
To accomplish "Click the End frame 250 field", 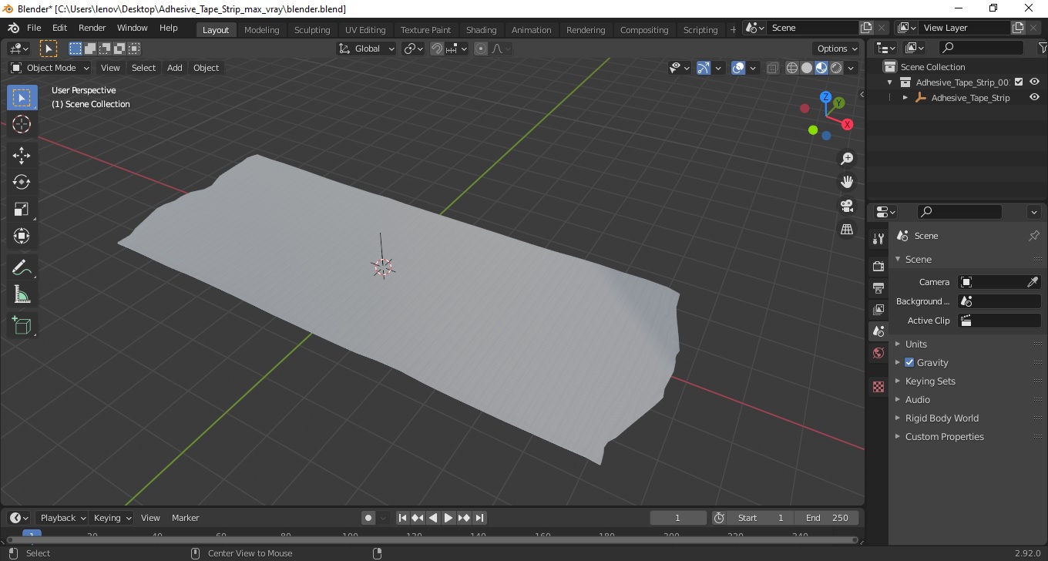I will pyautogui.click(x=827, y=518).
